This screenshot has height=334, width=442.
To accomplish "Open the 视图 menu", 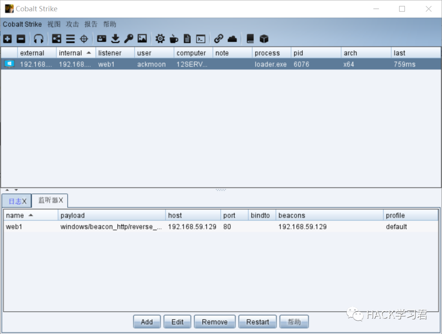I will [54, 24].
